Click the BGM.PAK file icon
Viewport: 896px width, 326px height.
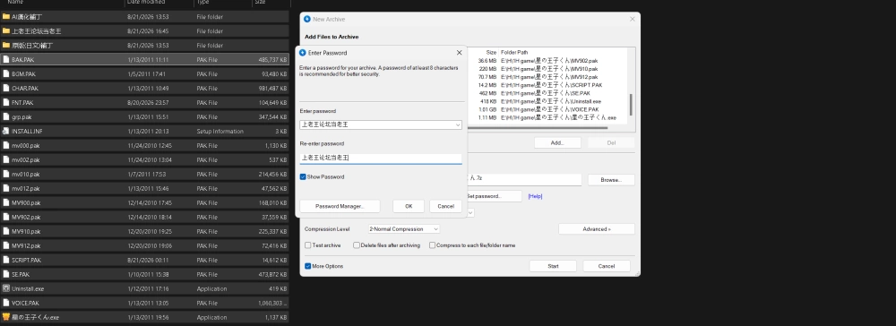(x=6, y=73)
